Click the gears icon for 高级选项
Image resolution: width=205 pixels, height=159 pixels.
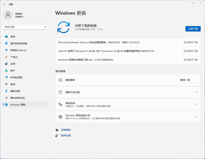(x=60, y=104)
